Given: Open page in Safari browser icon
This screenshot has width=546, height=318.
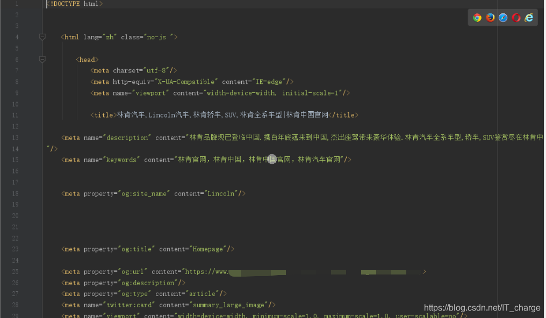Looking at the screenshot, I should click(x=503, y=18).
